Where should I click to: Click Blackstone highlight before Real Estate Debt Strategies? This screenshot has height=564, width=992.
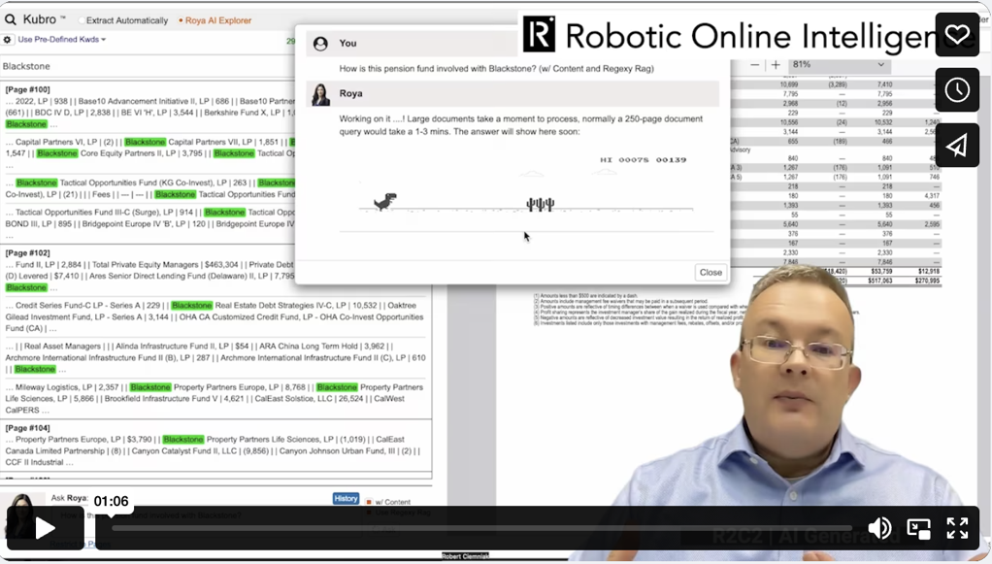(191, 305)
